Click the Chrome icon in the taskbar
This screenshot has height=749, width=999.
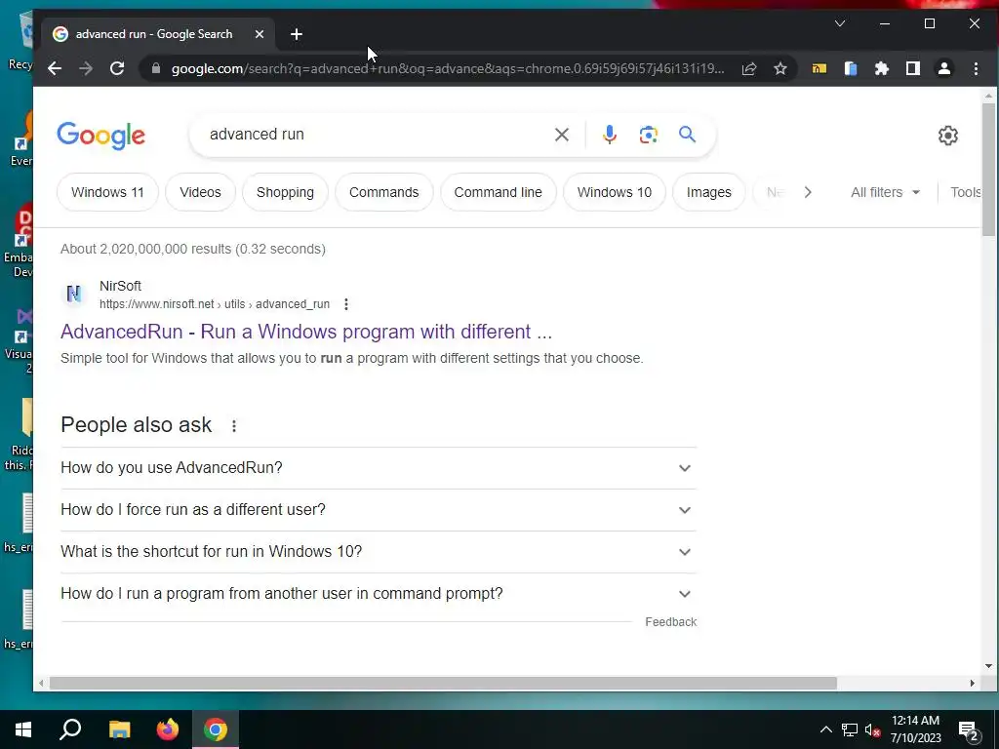[x=216, y=729]
